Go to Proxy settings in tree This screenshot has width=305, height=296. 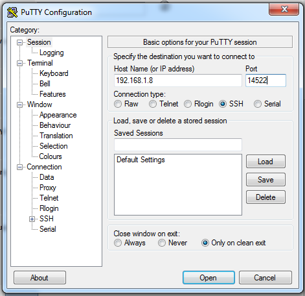pyautogui.click(x=48, y=188)
